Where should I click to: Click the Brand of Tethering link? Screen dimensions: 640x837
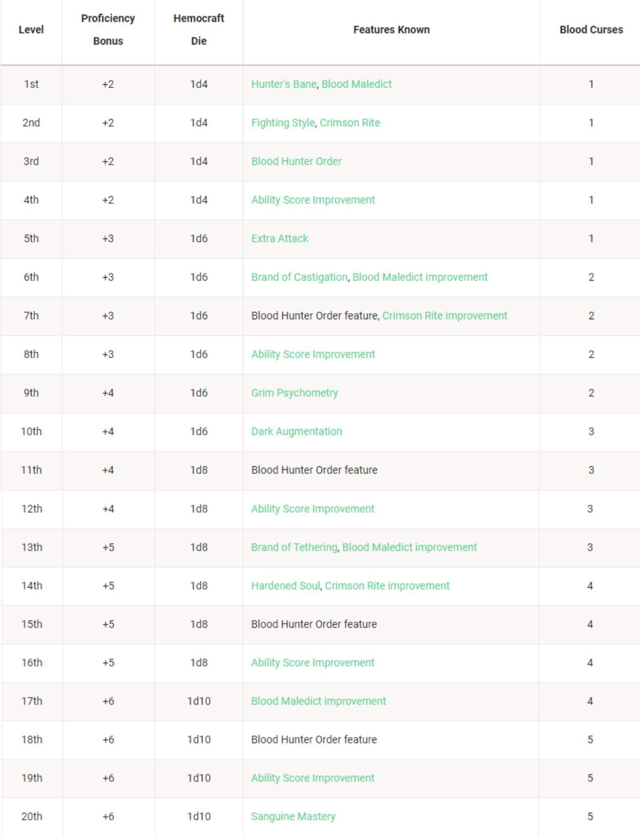coord(294,547)
